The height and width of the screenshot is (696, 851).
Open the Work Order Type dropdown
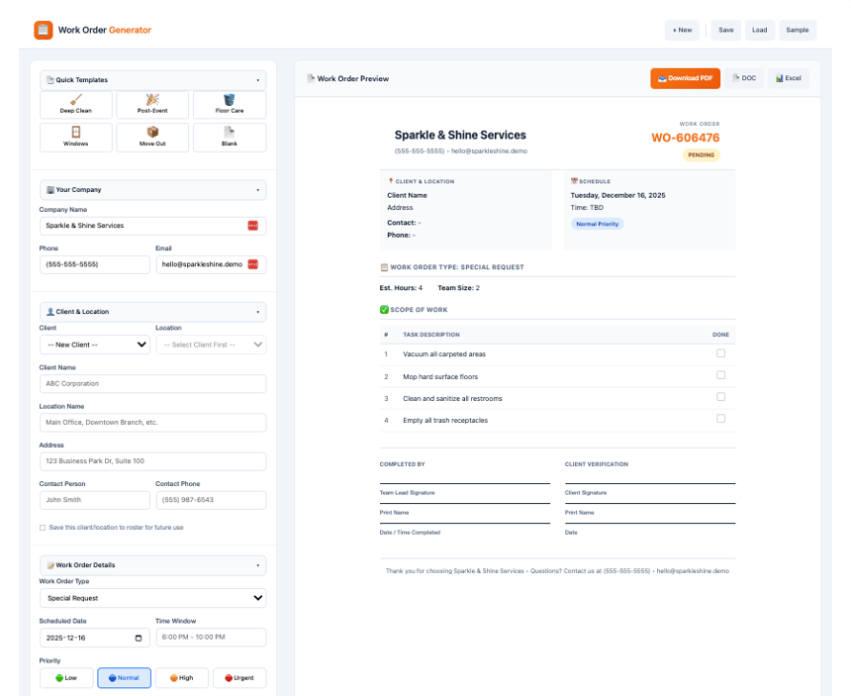pos(152,598)
